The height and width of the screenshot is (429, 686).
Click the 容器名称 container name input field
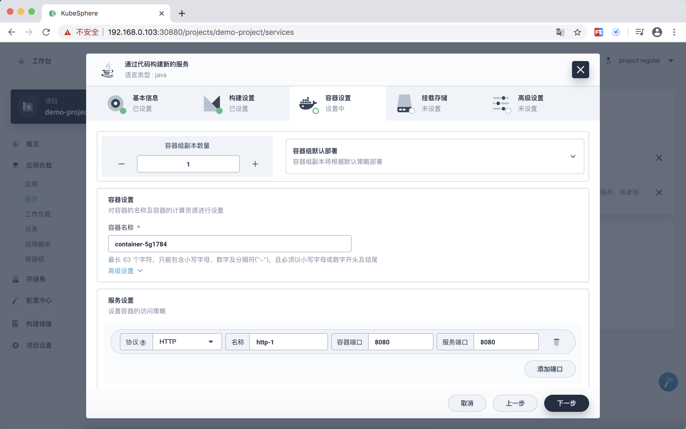point(229,244)
